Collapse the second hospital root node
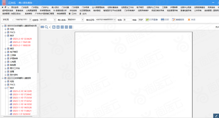Viewport: 219px width, 118px height. pyautogui.click(x=3, y=78)
